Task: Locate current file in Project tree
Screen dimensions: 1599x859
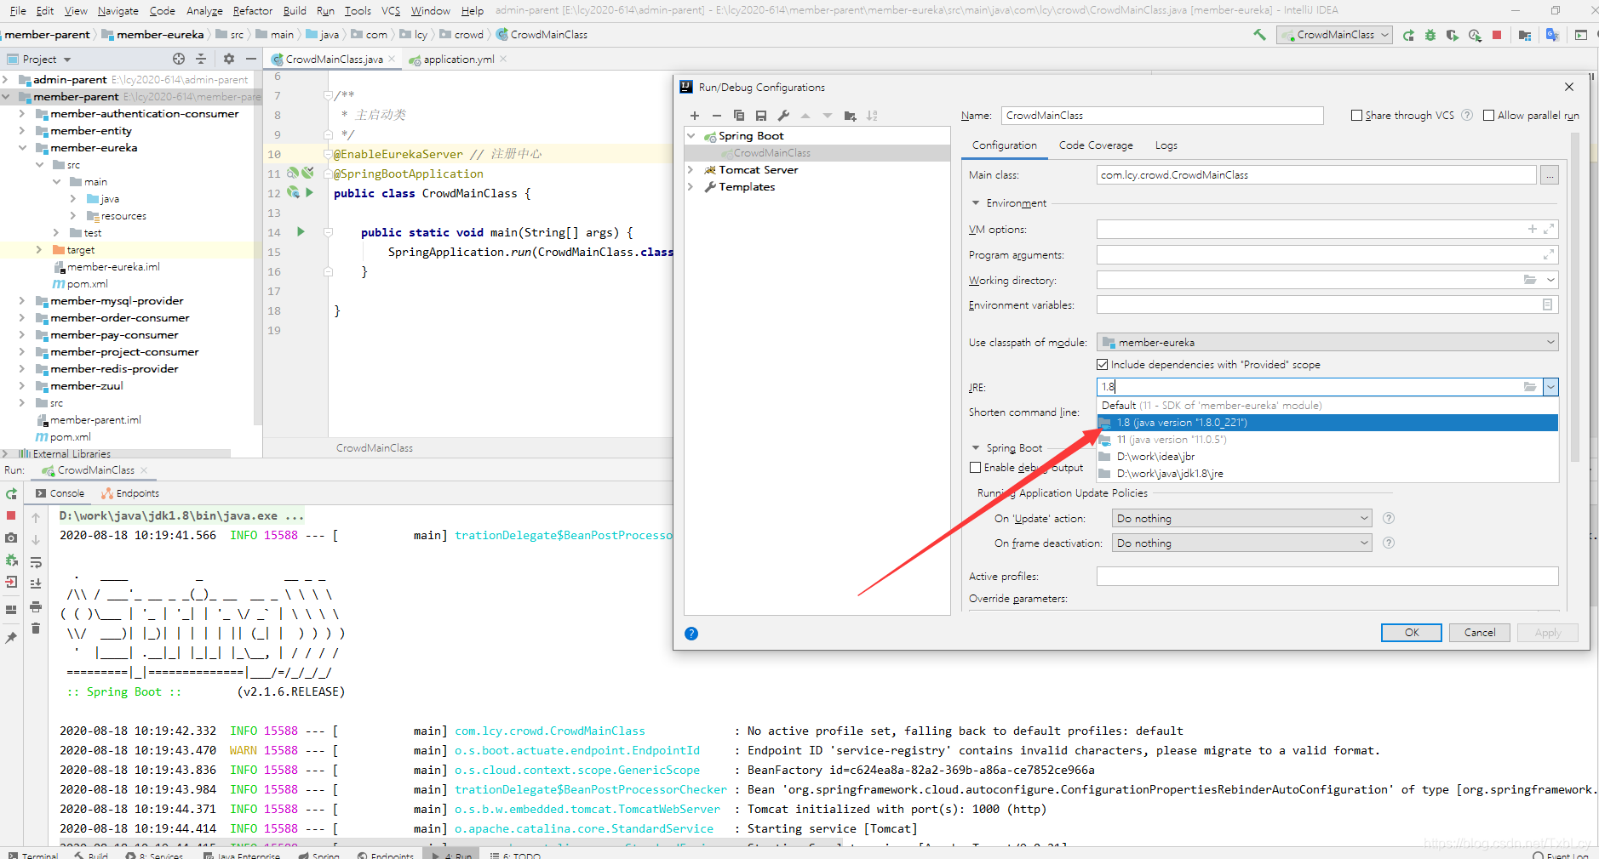Action: coord(179,59)
